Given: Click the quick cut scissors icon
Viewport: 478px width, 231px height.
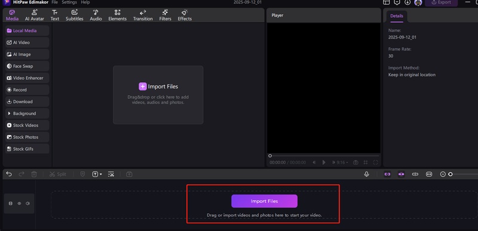Looking at the screenshot, I should (111, 174).
